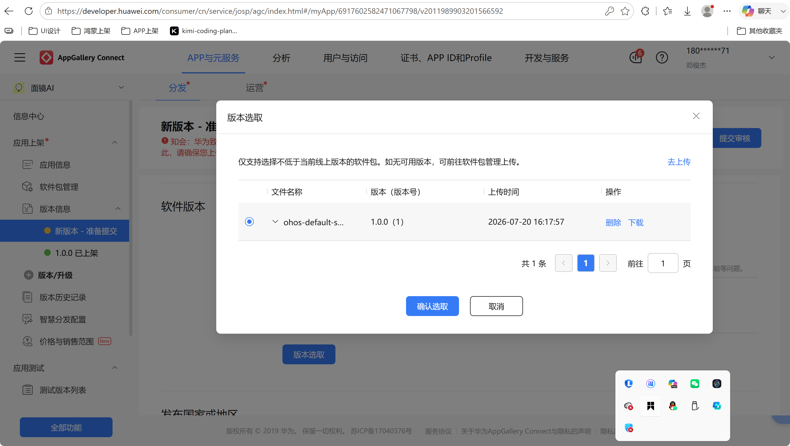This screenshot has height=446, width=790.
Task: Close the 版本选取 dialog with the X
Action: point(696,116)
